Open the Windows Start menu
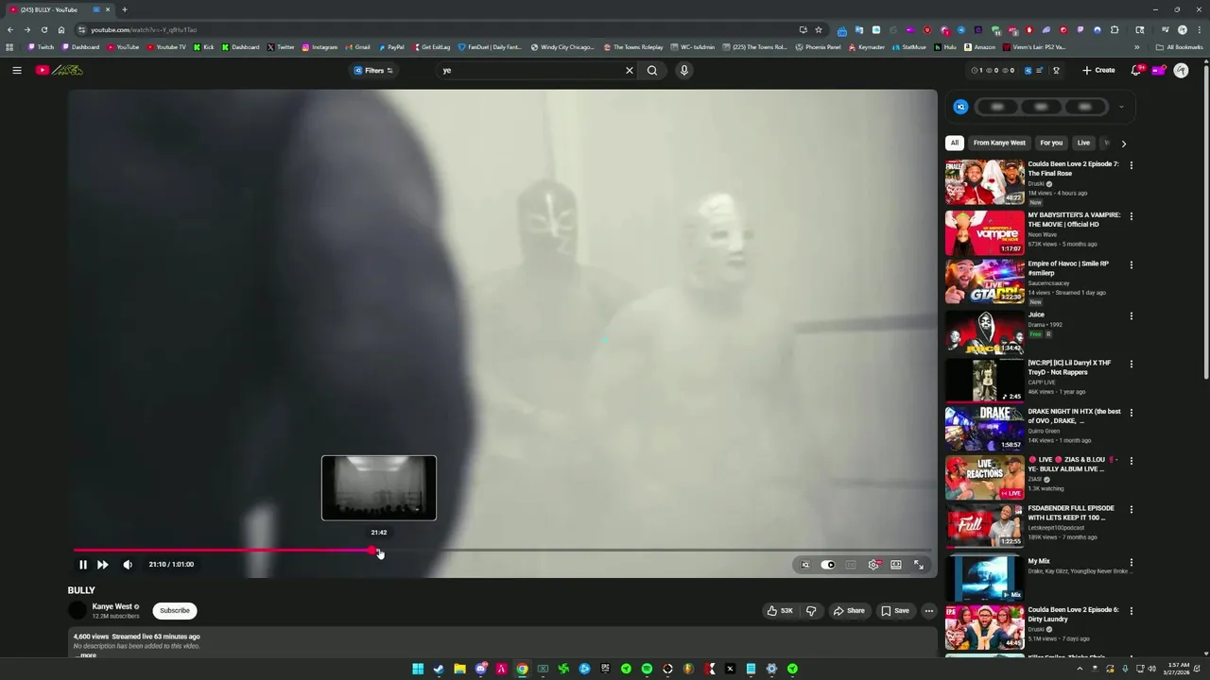1210x680 pixels. coord(418,669)
